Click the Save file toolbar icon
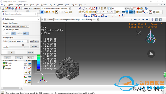Image resolution: width=166 pixels, height=94 pixels. click(x=9, y=8)
